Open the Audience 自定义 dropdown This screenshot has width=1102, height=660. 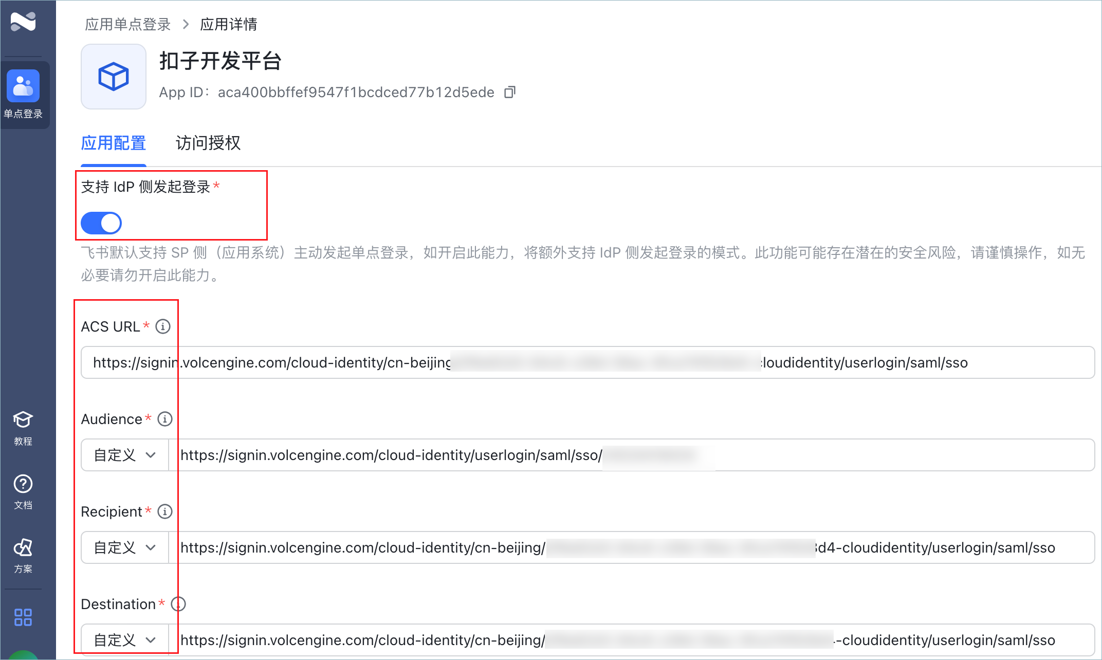coord(124,455)
